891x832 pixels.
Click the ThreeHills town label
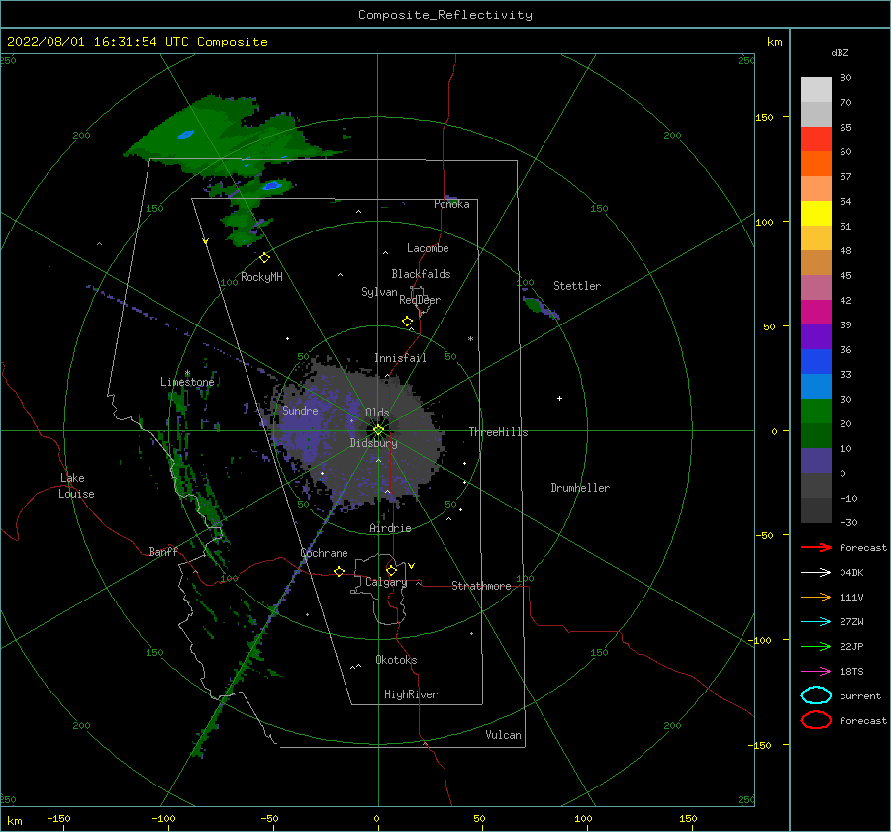[x=498, y=432]
